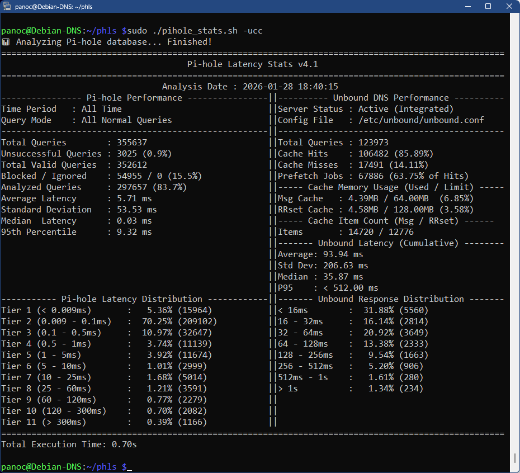The image size is (520, 473).
Task: Click the Analysis Date '2026-01-28 18:40:15'
Action: pyautogui.click(x=290, y=87)
